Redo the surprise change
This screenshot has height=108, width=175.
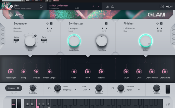(x=16, y=93)
